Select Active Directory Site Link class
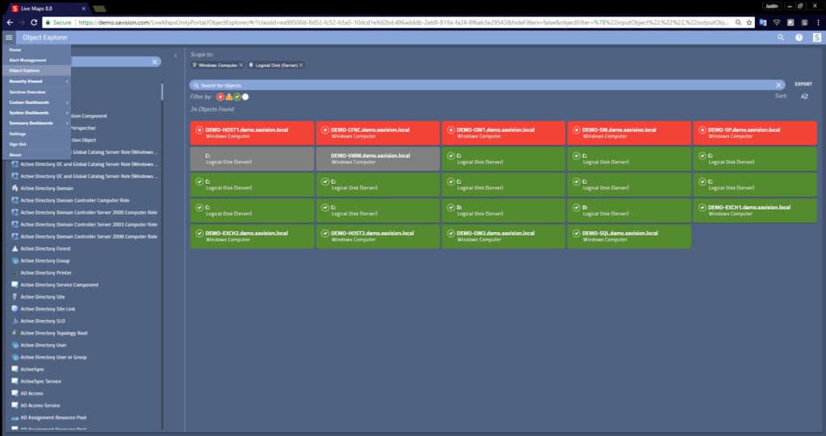Screen dimensions: 826x436 coord(48,309)
